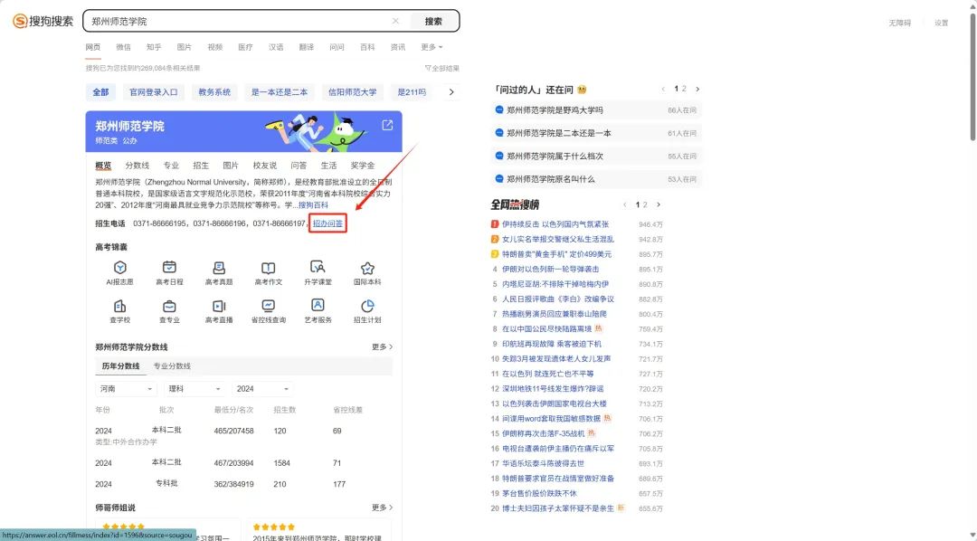Select the 校友说 tab in school card
Image resolution: width=977 pixels, height=541 pixels.
pyautogui.click(x=265, y=166)
